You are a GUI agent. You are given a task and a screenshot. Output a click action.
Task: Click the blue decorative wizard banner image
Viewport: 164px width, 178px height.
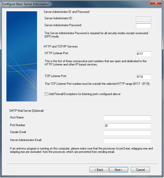click(x=22, y=56)
